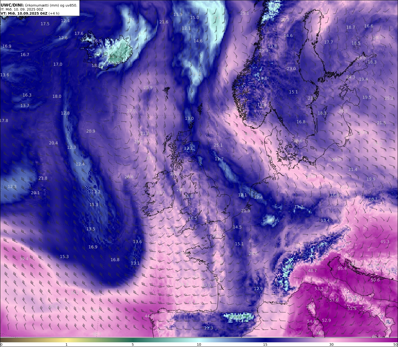Click the 49.3 value label
This screenshot has width=398, height=347.
pyautogui.click(x=385, y=242)
